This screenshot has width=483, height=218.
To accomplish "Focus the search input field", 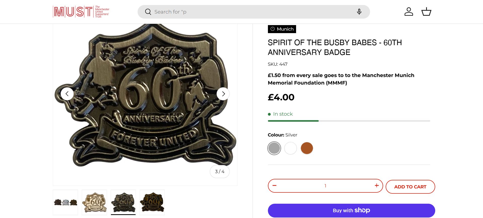I will coord(252,12).
